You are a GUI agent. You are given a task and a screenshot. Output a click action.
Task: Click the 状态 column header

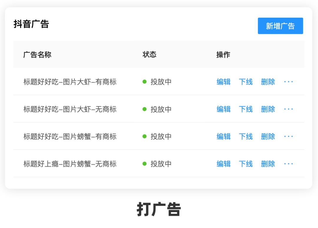point(150,54)
